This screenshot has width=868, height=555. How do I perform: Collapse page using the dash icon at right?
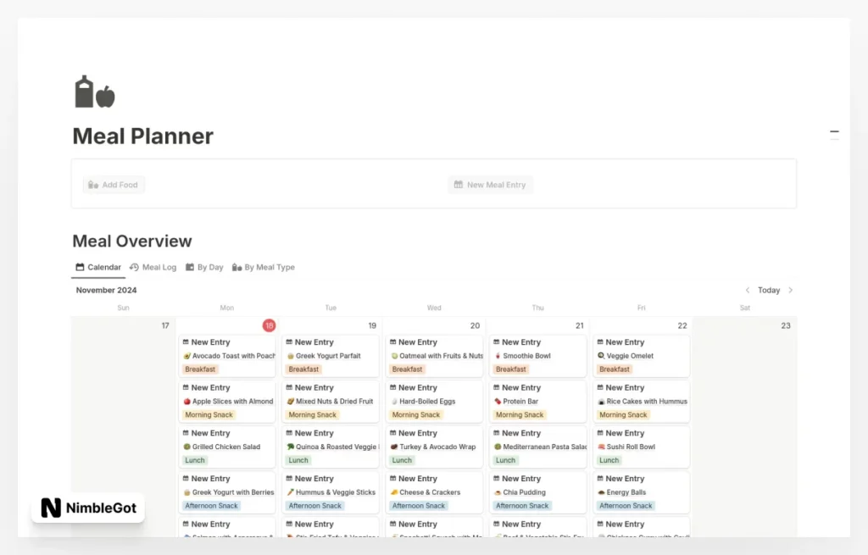pyautogui.click(x=834, y=133)
